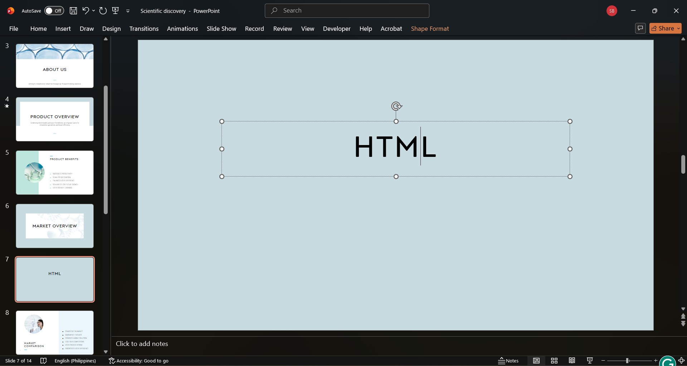Go to previous slide double-arrow button
687x366 pixels.
coord(683,316)
